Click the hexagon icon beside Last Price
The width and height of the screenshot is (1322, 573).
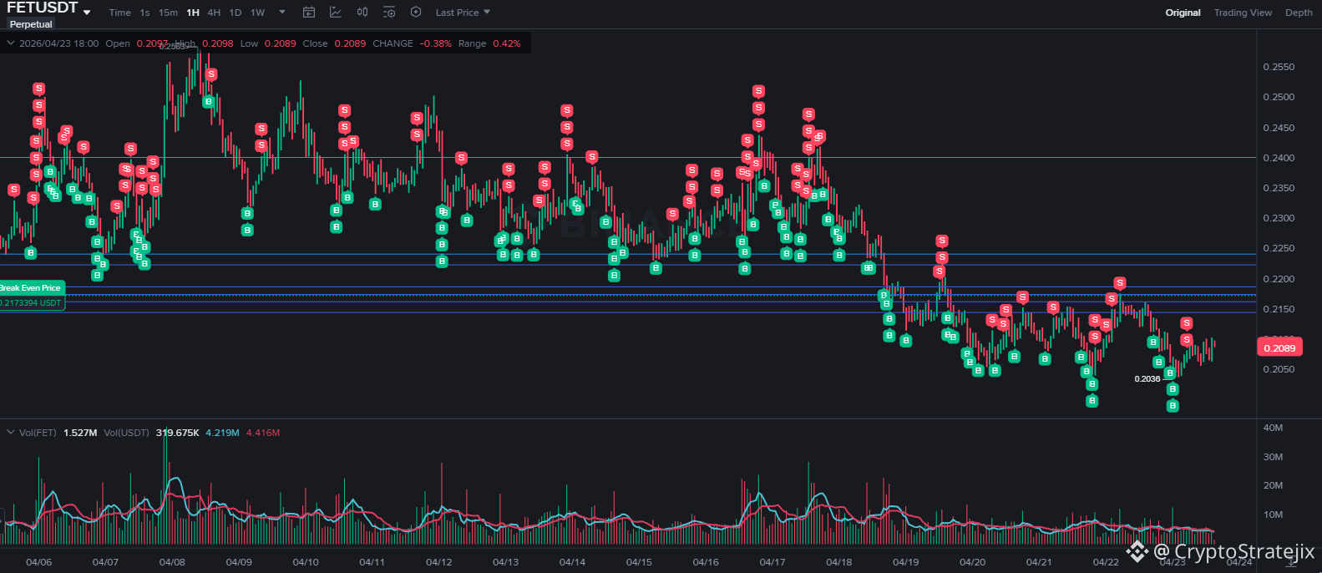coord(416,13)
